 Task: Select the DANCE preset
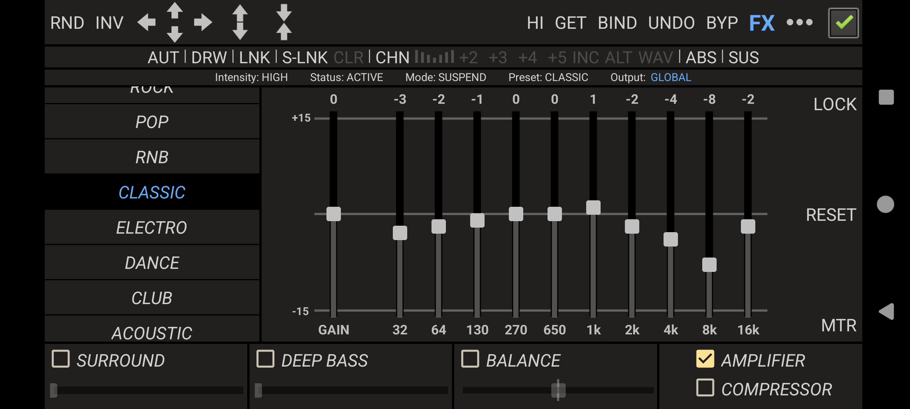click(152, 263)
